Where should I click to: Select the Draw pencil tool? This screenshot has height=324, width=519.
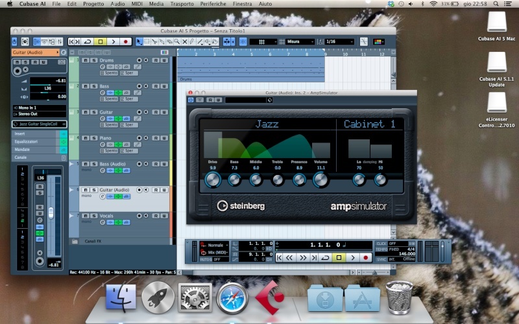(192, 41)
